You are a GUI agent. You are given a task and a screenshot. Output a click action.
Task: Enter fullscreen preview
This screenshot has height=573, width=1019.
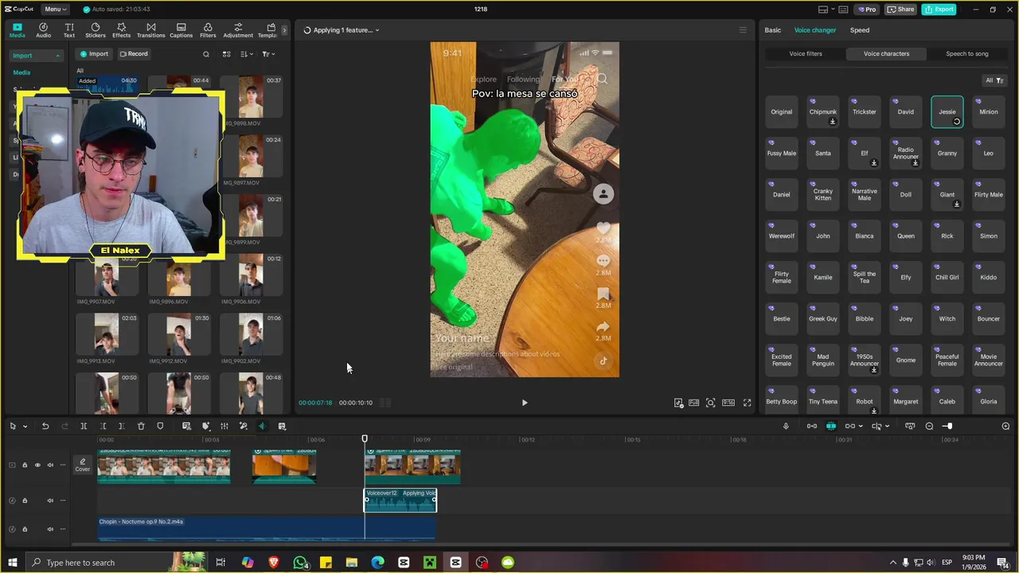[x=747, y=403]
